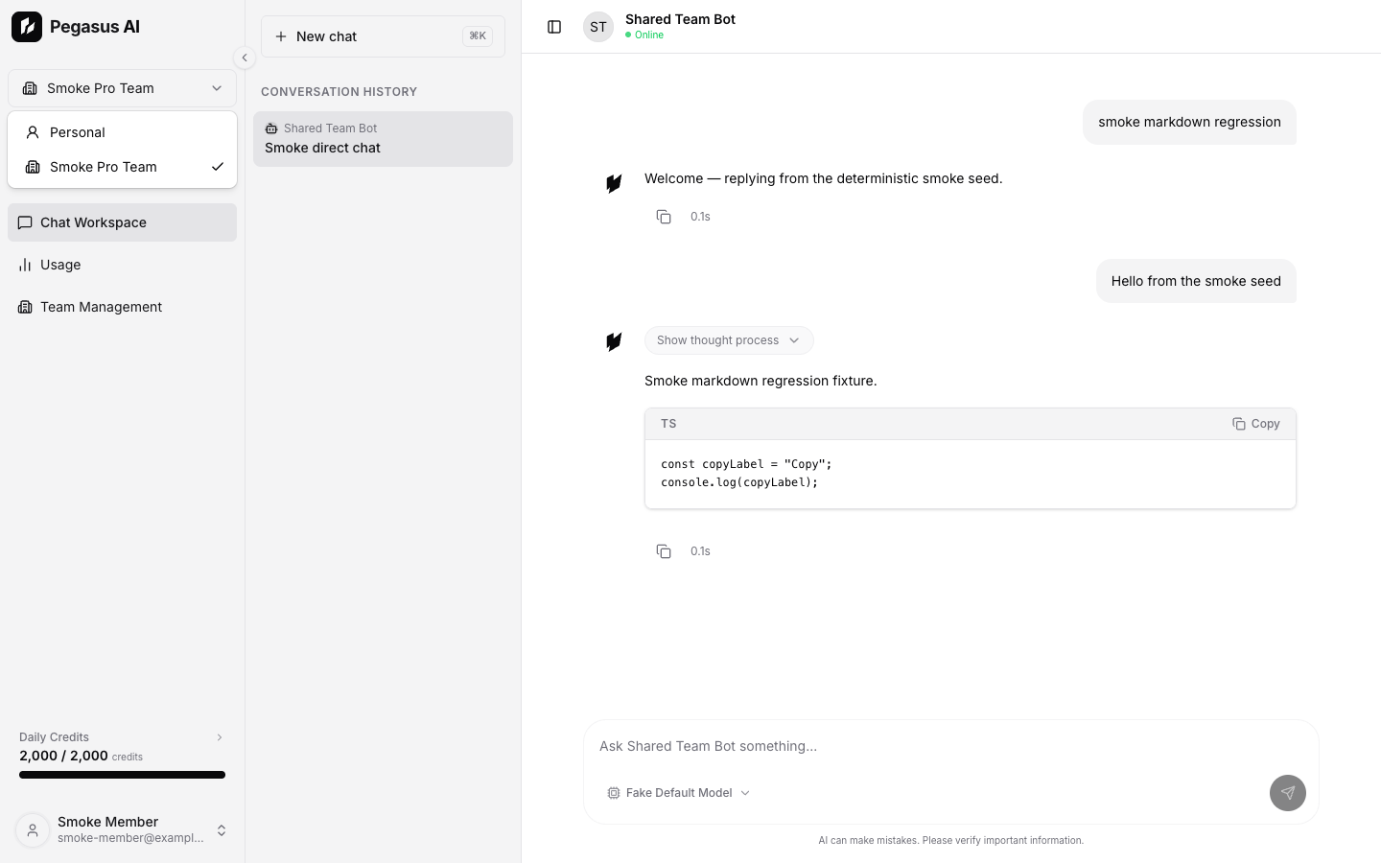Copy the TS code block
Screen dimensions: 1381x863
pyautogui.click(x=1255, y=424)
